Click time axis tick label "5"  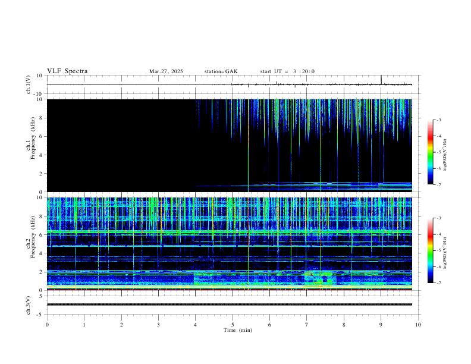(233, 325)
